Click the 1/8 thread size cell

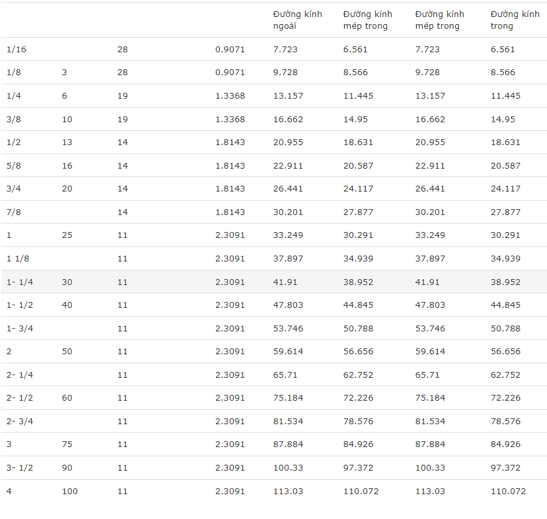(x=14, y=72)
